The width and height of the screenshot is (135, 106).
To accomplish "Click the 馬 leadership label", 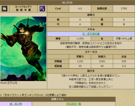I will (102, 20).
